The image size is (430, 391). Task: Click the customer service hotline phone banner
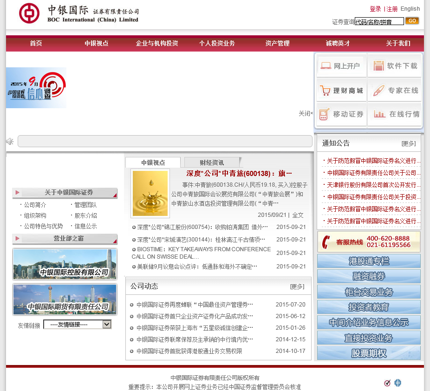(x=369, y=242)
